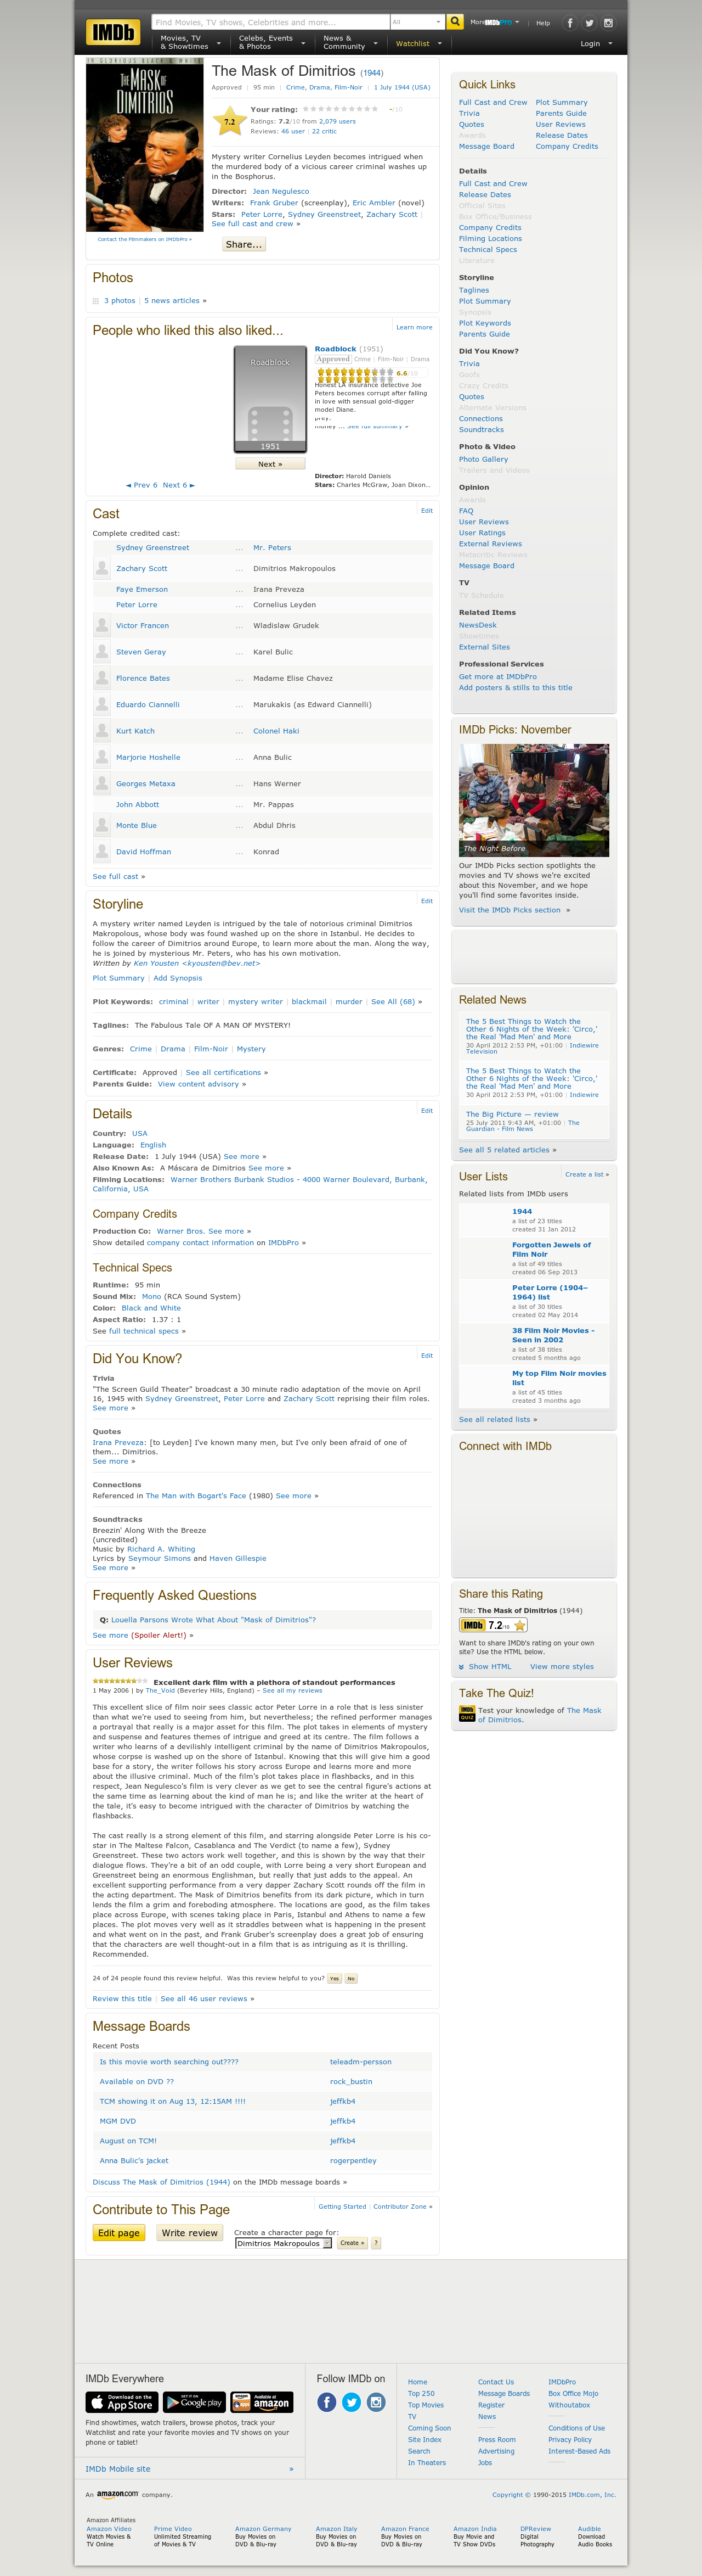Open IMDb Facebook page from header icon
The image size is (702, 2576).
tap(570, 22)
